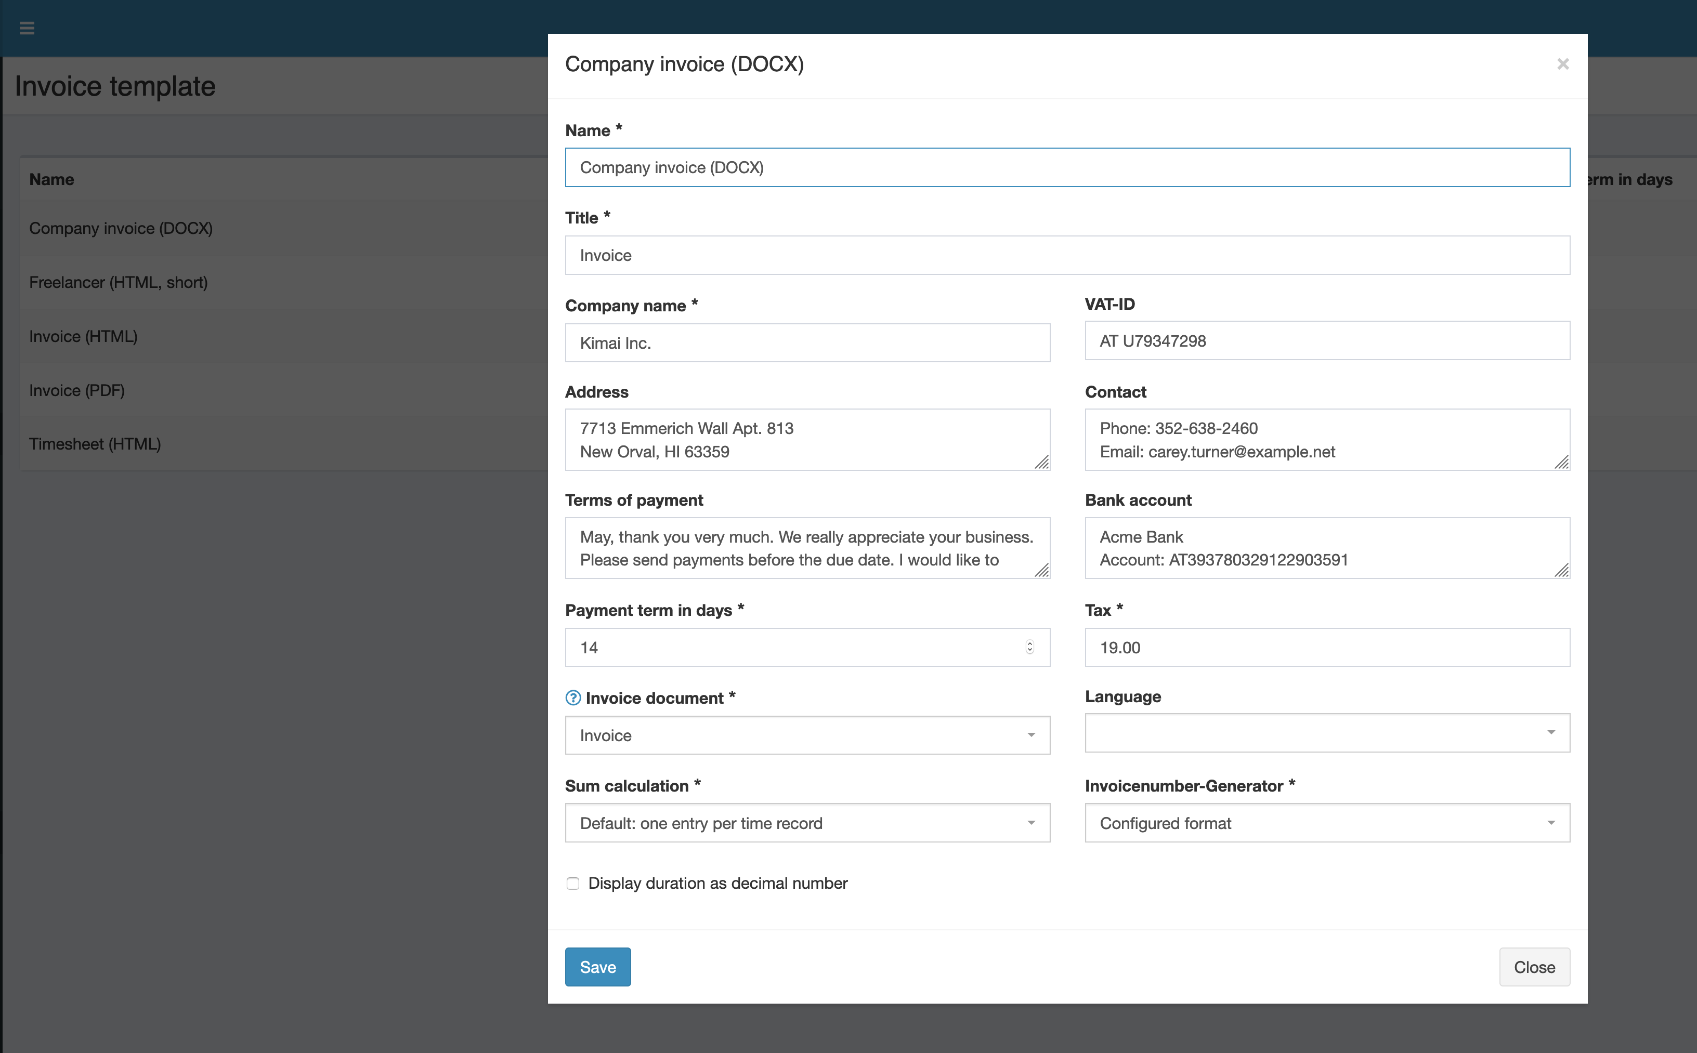This screenshot has height=1053, width=1697.
Task: Click the Terms of payment resize handle
Action: (x=1041, y=570)
